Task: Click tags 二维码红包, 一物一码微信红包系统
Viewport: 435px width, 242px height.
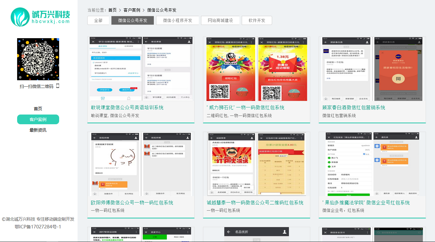Action: click(239, 115)
